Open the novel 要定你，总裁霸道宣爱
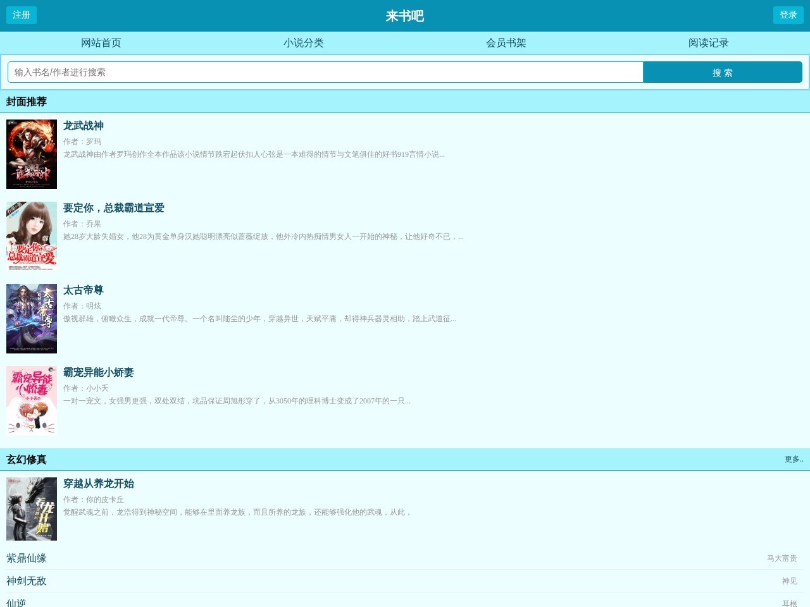The height and width of the screenshot is (607, 810). pyautogui.click(x=113, y=208)
